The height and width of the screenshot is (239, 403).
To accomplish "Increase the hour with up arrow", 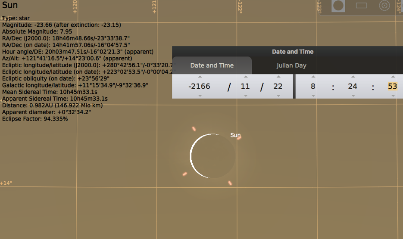I will (313, 77).
